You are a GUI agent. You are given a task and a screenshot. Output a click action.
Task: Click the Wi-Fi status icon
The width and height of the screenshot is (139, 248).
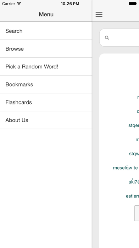(x=19, y=4)
